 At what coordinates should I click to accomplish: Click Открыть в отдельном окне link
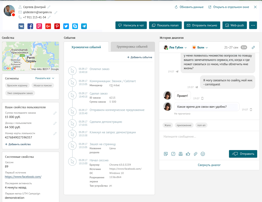229,7
